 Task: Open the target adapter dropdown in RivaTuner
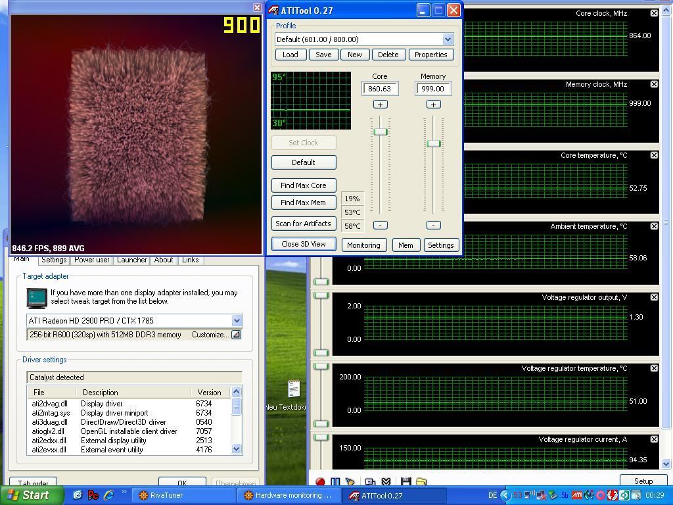click(237, 320)
